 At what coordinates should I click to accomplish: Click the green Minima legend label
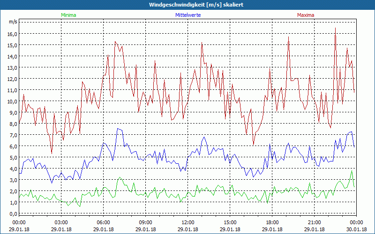[68, 15]
